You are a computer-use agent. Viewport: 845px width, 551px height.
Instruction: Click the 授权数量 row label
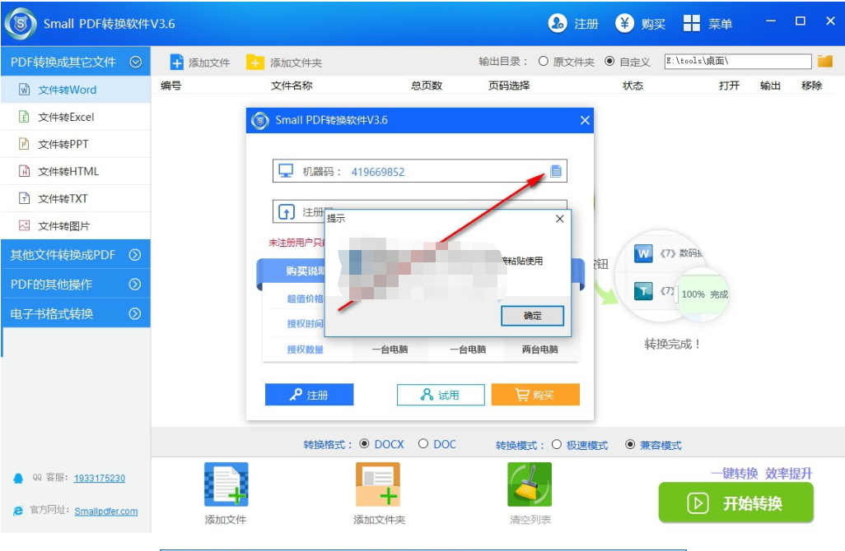point(305,350)
